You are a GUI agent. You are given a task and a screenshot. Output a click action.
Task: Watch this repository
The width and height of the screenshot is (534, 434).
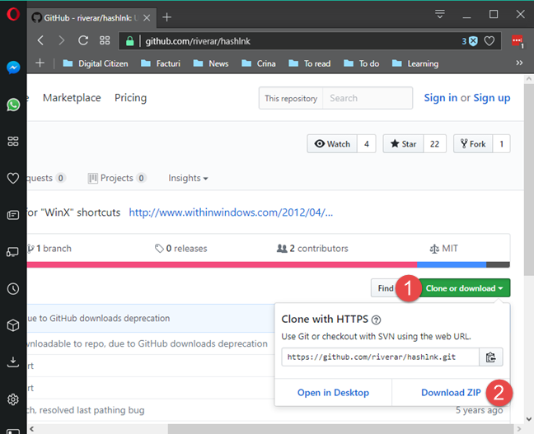[332, 143]
